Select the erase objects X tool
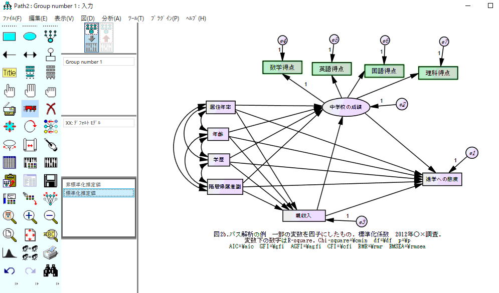Screen dimensions: 499x293 tap(50, 109)
